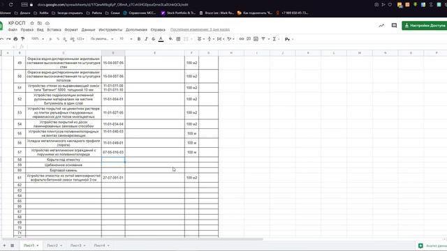This screenshot has width=447, height=251.
Task: Open the Работа bookmark folder
Action: tap(94, 13)
